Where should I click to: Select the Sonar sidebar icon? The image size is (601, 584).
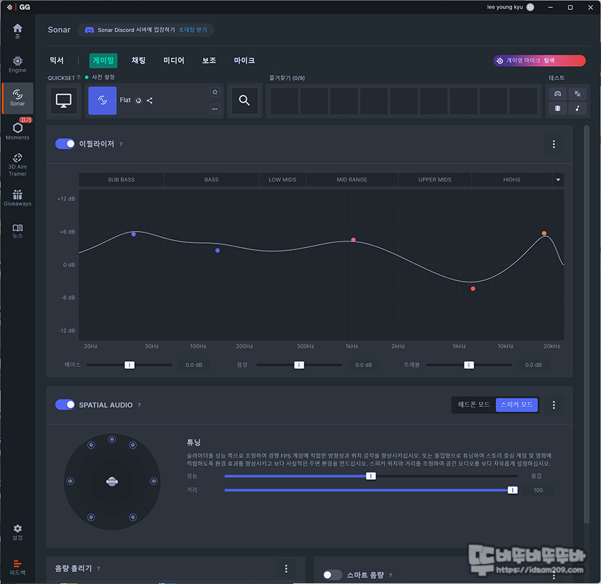17,97
